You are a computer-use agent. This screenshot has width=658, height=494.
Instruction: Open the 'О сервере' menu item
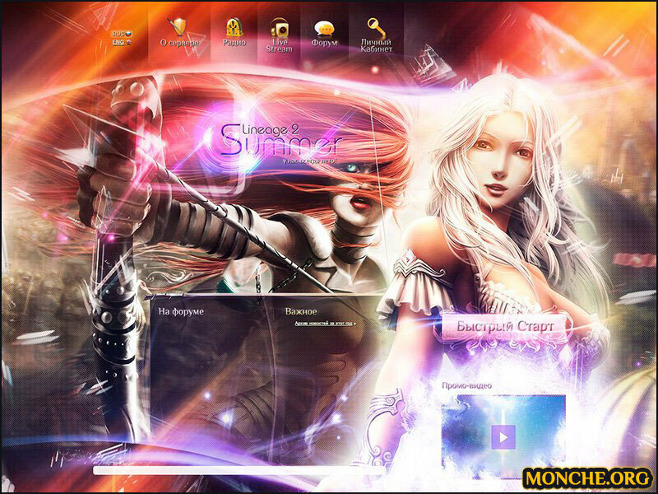pyautogui.click(x=178, y=43)
